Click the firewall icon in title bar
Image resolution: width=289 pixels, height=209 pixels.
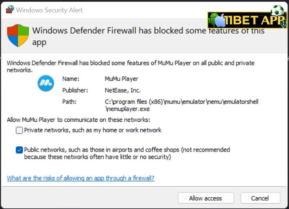[10, 9]
